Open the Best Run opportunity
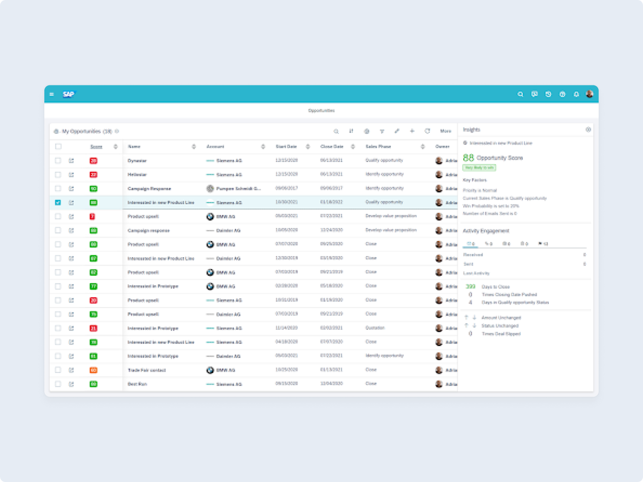This screenshot has width=643, height=482. [x=137, y=384]
